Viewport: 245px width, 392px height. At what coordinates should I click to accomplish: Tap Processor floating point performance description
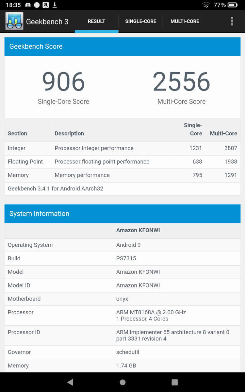click(102, 162)
